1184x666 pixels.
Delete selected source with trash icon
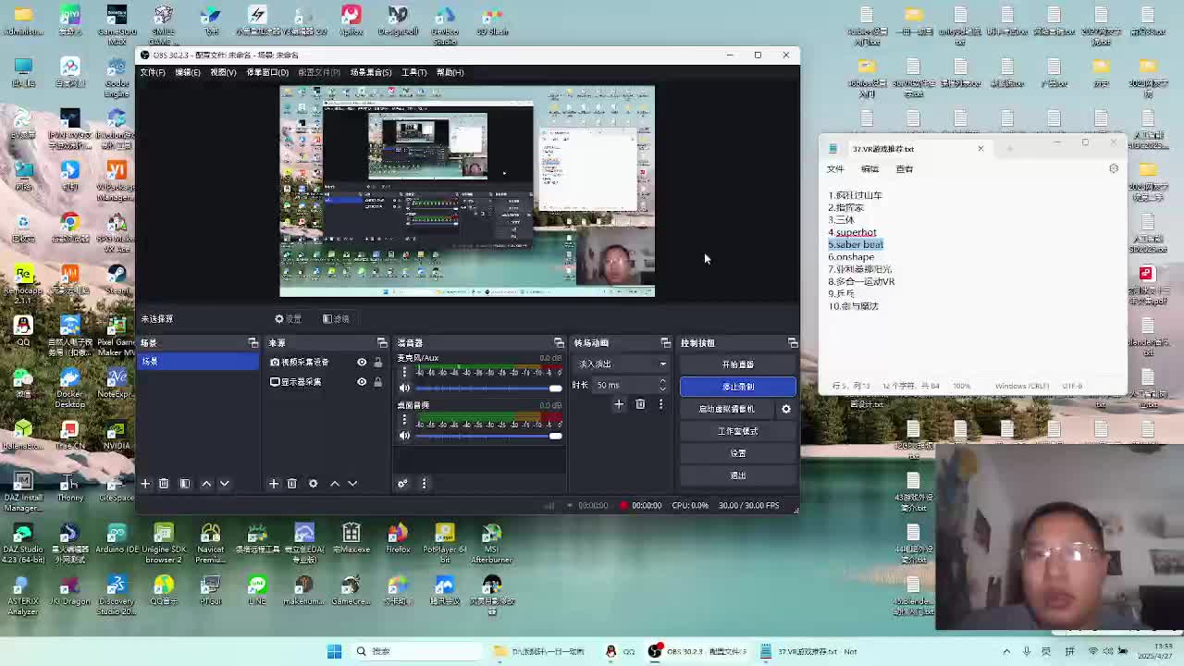tap(291, 484)
